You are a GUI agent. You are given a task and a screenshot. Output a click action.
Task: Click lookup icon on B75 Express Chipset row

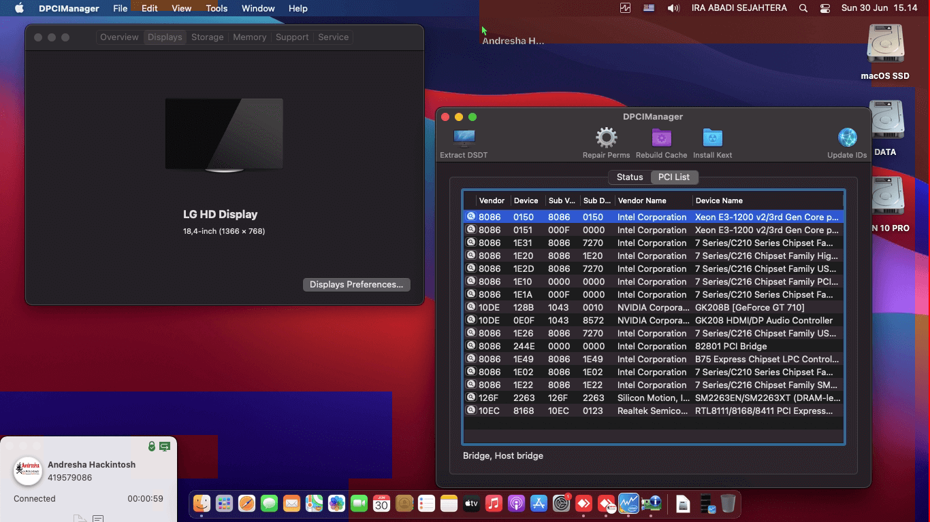470,359
